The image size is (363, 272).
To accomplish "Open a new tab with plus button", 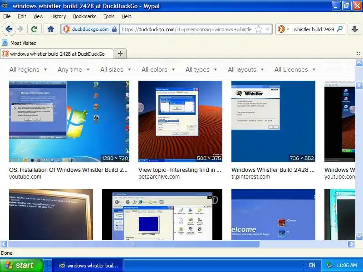I will (120, 53).
